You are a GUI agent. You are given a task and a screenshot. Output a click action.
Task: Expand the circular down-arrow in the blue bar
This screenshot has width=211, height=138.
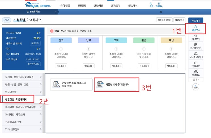tap(161, 12)
